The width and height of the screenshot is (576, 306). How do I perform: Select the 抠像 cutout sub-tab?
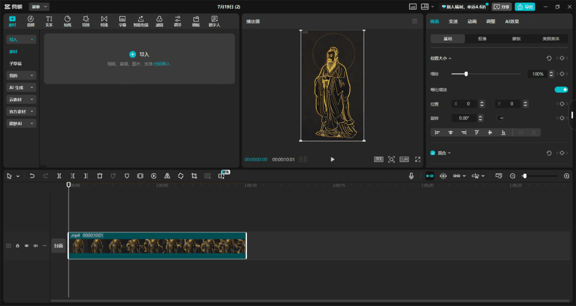[x=482, y=38]
